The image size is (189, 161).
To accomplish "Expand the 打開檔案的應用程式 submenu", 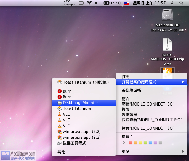I will (x=151, y=82).
